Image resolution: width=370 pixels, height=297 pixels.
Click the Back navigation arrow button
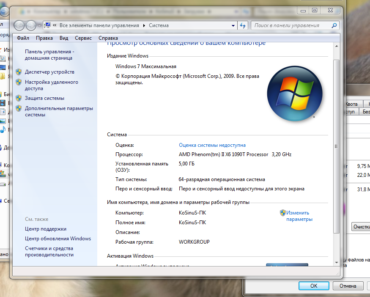pyautogui.click(x=19, y=25)
